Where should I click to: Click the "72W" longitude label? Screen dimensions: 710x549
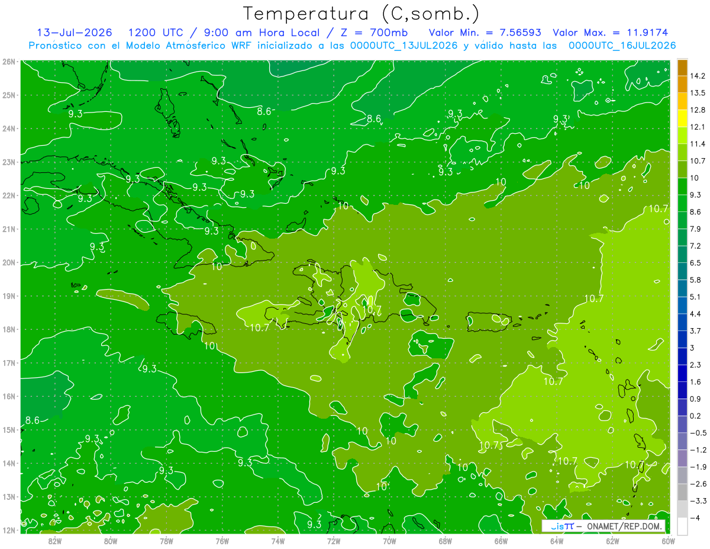tap(334, 541)
